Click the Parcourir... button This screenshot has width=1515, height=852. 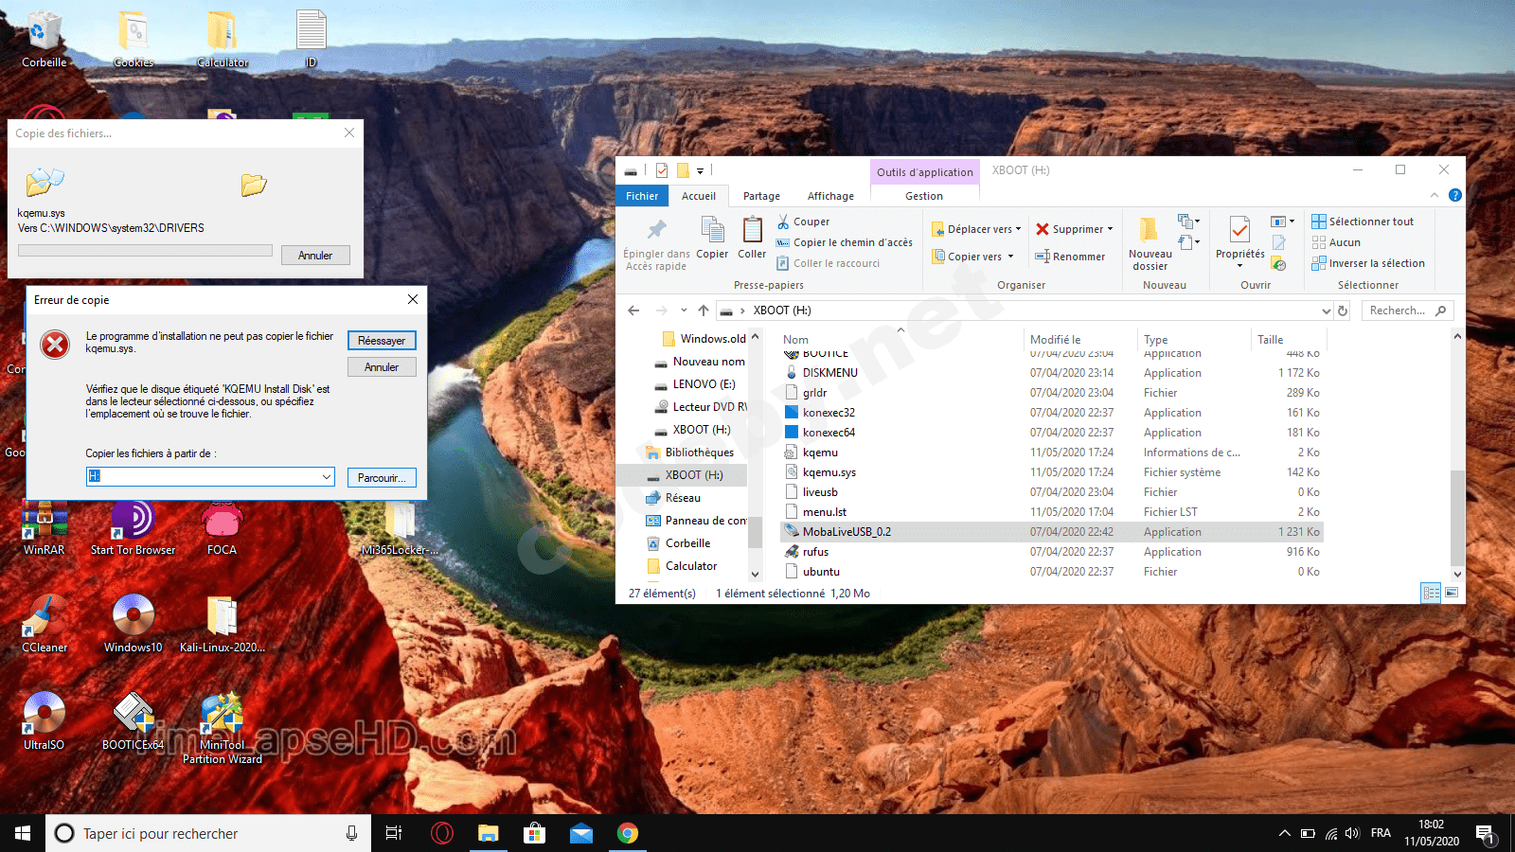(382, 478)
